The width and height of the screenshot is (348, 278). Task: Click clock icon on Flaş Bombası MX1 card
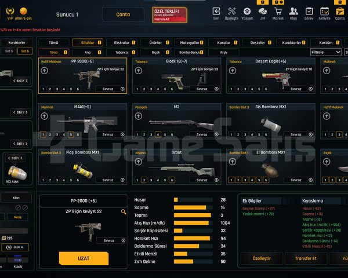tap(122, 180)
